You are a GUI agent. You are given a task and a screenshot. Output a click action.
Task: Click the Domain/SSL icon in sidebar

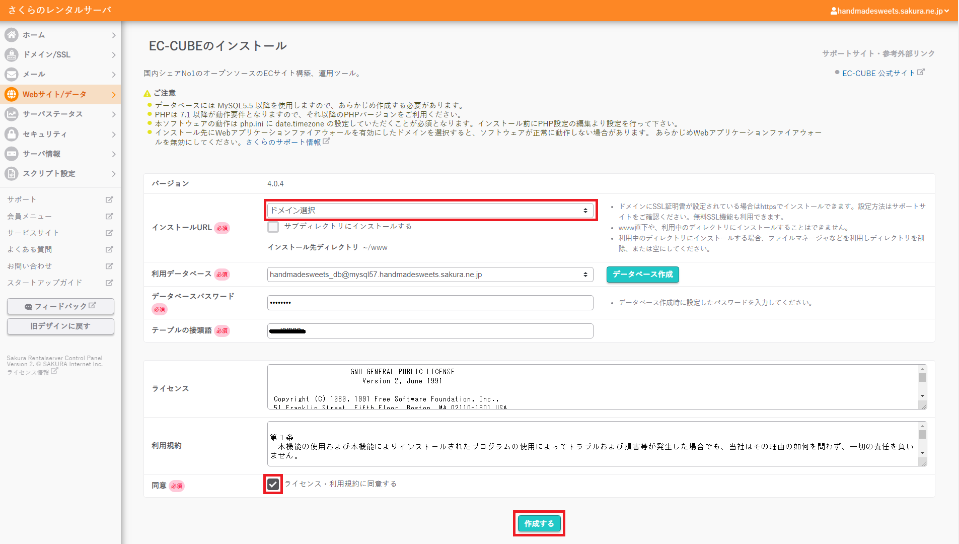pyautogui.click(x=12, y=54)
